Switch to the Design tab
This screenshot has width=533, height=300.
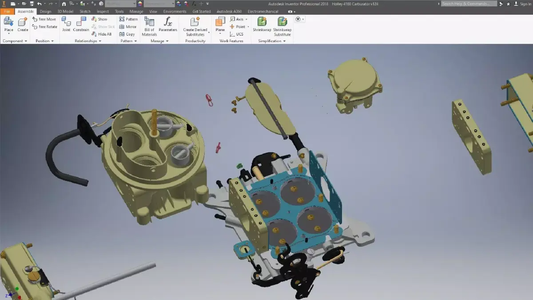(x=45, y=12)
